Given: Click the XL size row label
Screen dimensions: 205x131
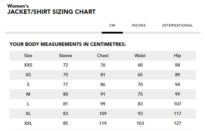Looking at the screenshot, I should pyautogui.click(x=28, y=114).
